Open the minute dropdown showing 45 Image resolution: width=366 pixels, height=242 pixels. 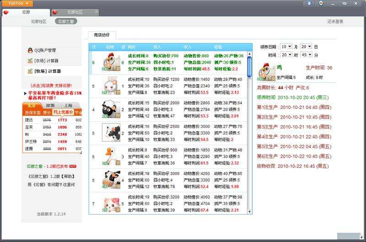pyautogui.click(x=306, y=55)
